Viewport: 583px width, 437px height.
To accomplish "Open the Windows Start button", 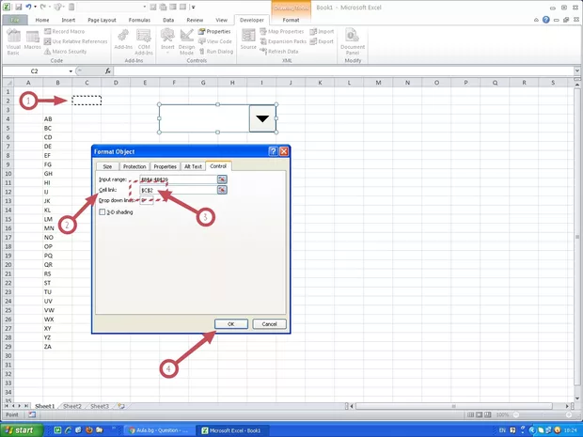I will pos(22,430).
